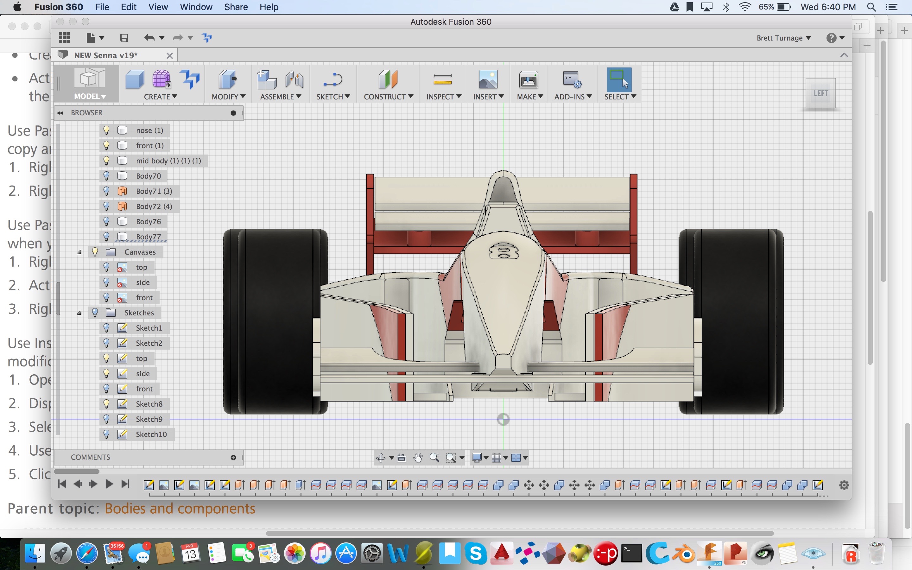This screenshot has width=912, height=570.
Task: Open the CREATE dropdown menu
Action: [x=161, y=97]
